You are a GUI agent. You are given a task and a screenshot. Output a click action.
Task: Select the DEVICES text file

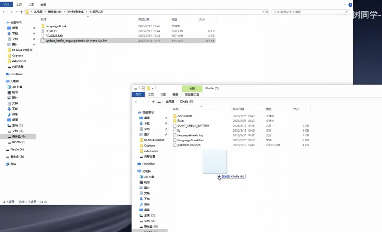51,31
